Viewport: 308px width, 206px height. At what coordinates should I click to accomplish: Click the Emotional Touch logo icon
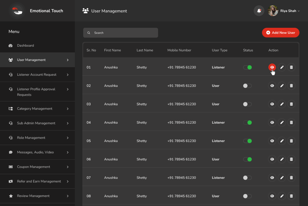[17, 11]
